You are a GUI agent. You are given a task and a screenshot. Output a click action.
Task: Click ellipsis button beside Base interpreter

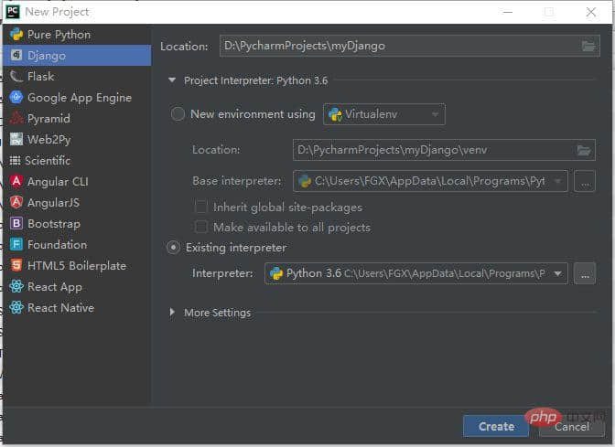[585, 181]
